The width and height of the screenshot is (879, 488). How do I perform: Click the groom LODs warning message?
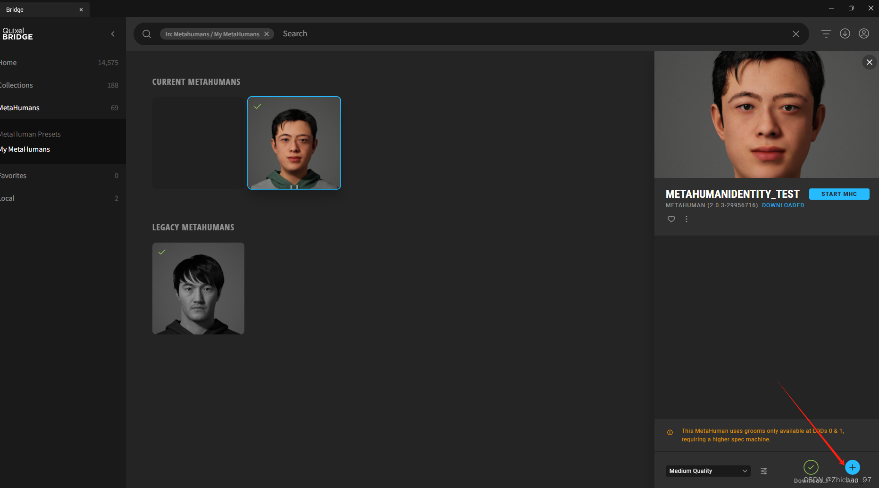coord(762,435)
